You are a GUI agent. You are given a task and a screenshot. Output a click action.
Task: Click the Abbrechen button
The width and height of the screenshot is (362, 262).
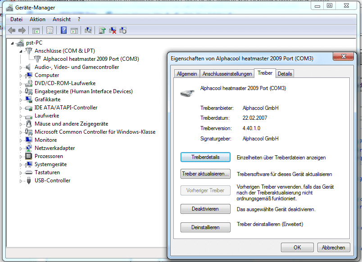click(333, 248)
